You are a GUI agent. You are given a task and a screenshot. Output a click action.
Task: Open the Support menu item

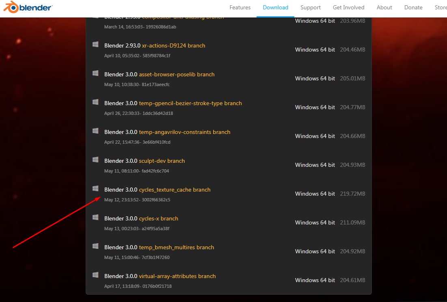coord(311,7)
